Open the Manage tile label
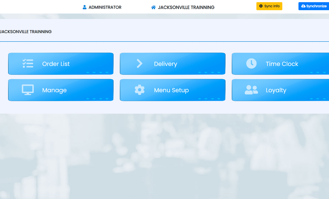329x199 pixels. 54,90
